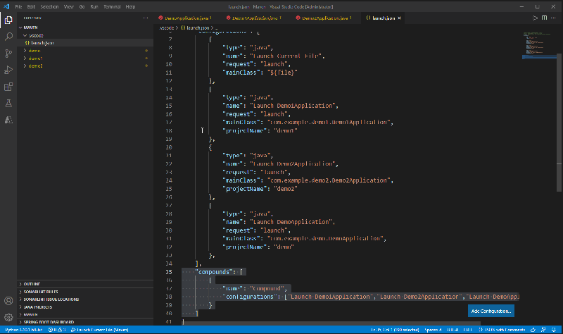Viewport: 563px width, 334px height.
Task: Click the minimap code overview
Action: [x=538, y=46]
